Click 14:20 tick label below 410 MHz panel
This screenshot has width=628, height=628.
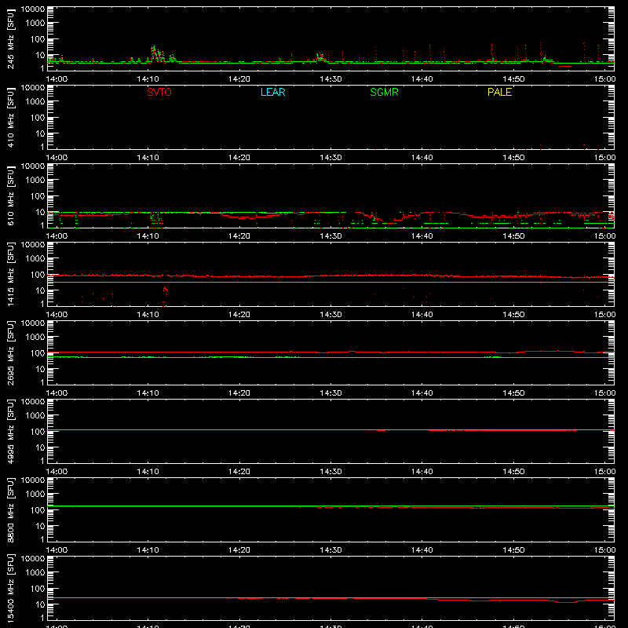coord(239,158)
